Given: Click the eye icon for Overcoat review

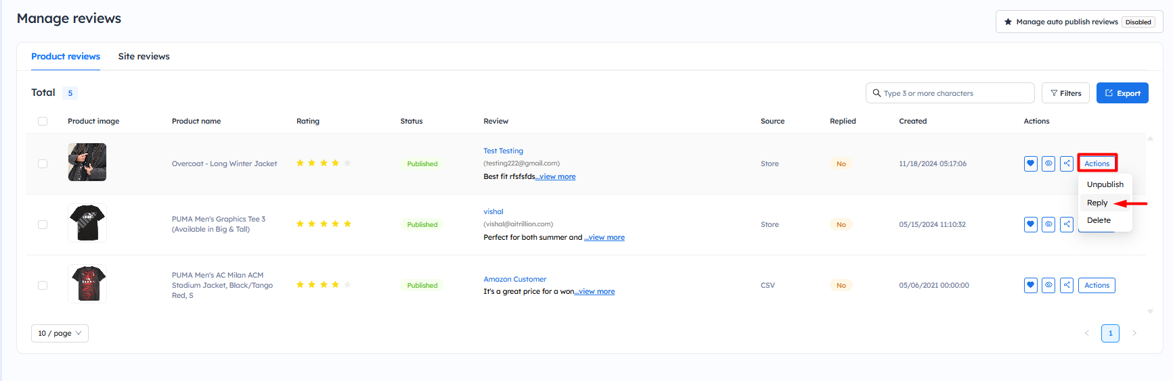Looking at the screenshot, I should click(1048, 163).
